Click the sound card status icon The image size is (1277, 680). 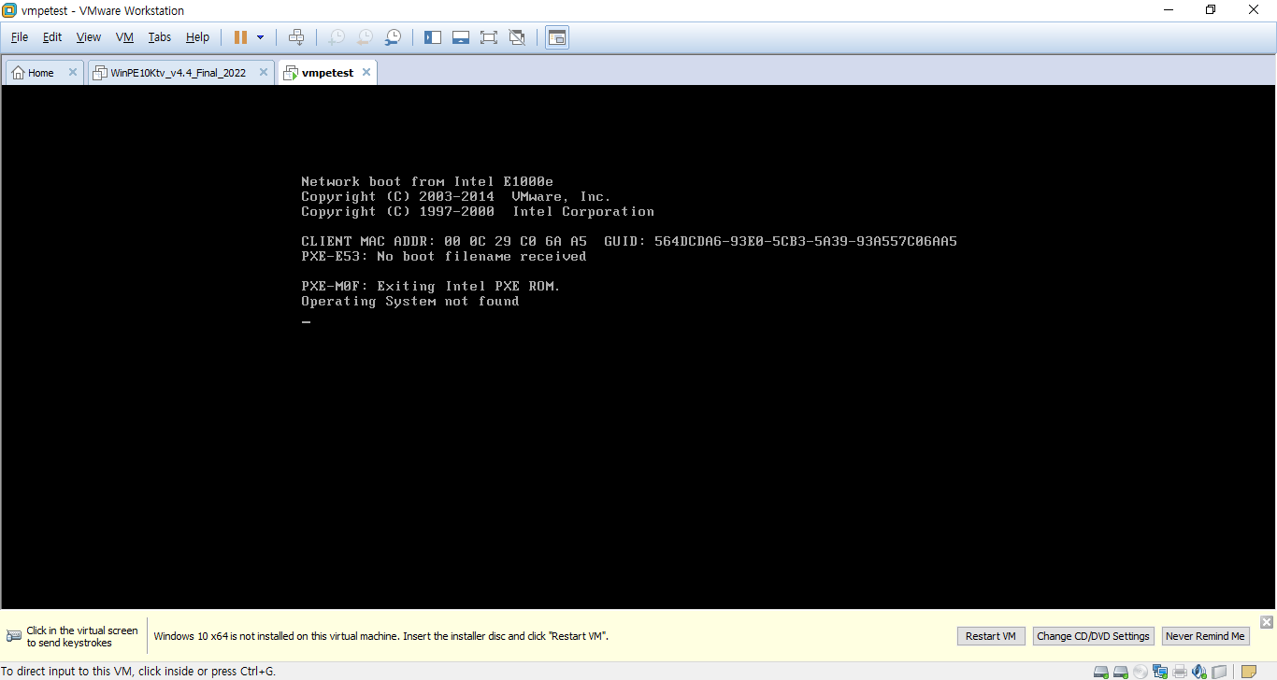(x=1199, y=672)
